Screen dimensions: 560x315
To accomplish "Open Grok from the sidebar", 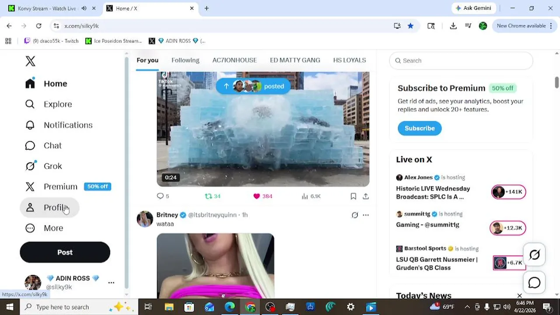I will coord(43,166).
